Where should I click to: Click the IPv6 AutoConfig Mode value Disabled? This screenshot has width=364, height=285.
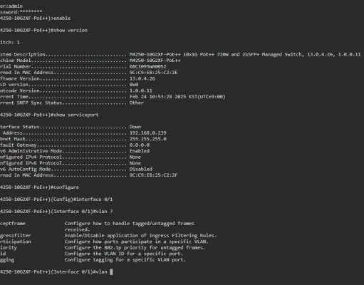140,169
